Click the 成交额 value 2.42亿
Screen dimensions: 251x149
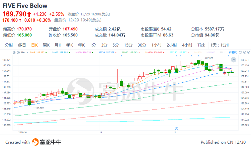(114, 29)
